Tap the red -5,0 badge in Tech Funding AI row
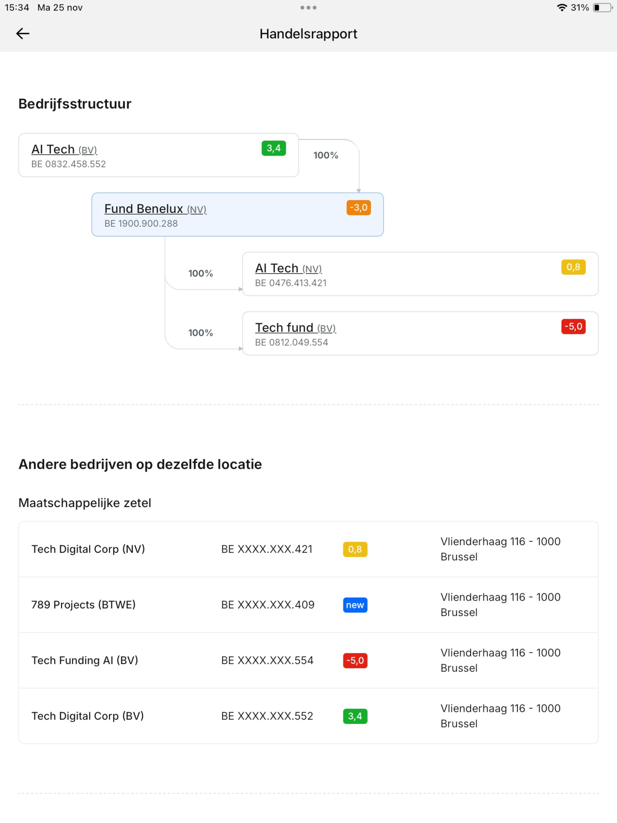 (x=355, y=660)
